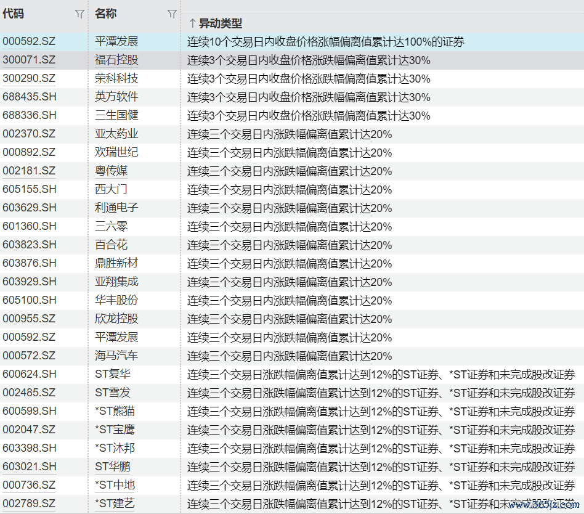Image resolution: width=584 pixels, height=514 pixels.
Task: Open stock code 000736.SZ
Action: [x=29, y=485]
